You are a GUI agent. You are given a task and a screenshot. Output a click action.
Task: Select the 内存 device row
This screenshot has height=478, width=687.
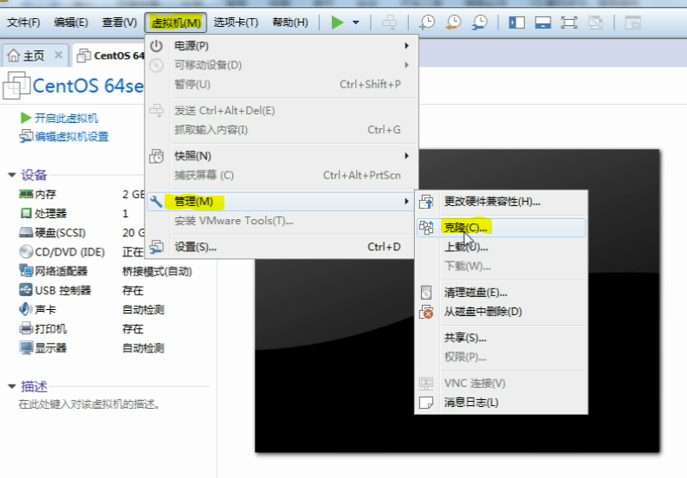coord(82,194)
